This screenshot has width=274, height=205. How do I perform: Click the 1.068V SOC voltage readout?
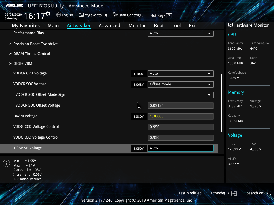(x=139, y=84)
